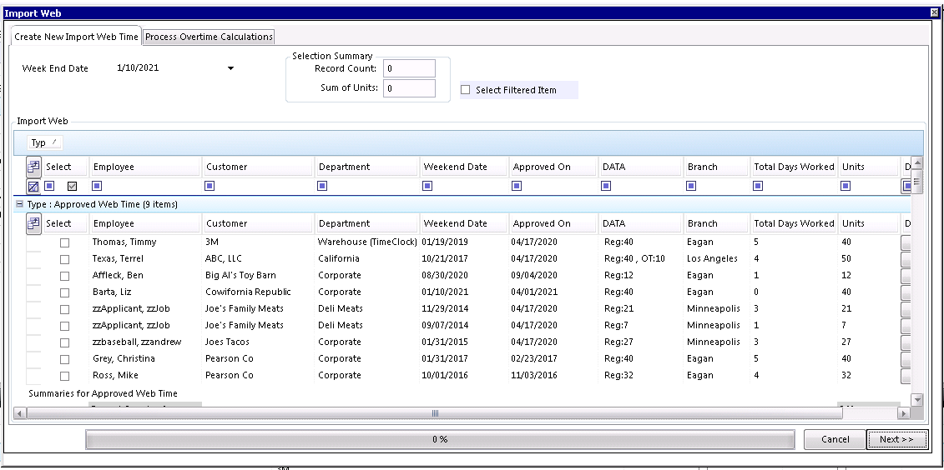Open field chooser icon above the filter row
944x470 pixels.
[33, 167]
